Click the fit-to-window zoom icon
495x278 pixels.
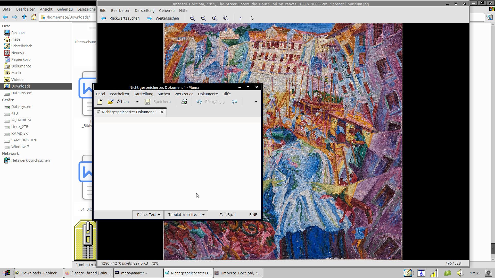(x=226, y=18)
